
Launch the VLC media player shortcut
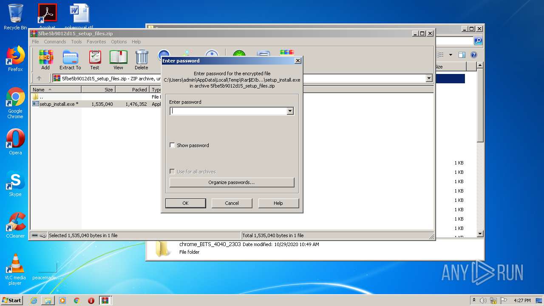15,269
